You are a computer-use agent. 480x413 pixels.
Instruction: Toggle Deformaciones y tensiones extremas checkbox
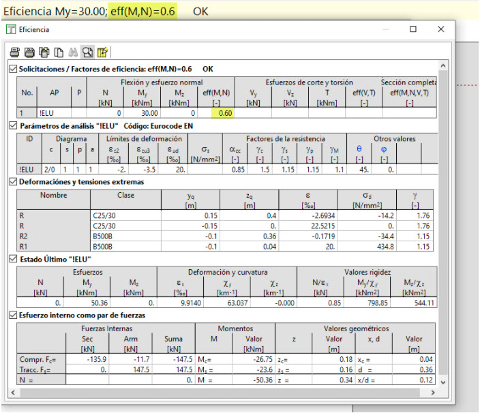click(x=13, y=182)
